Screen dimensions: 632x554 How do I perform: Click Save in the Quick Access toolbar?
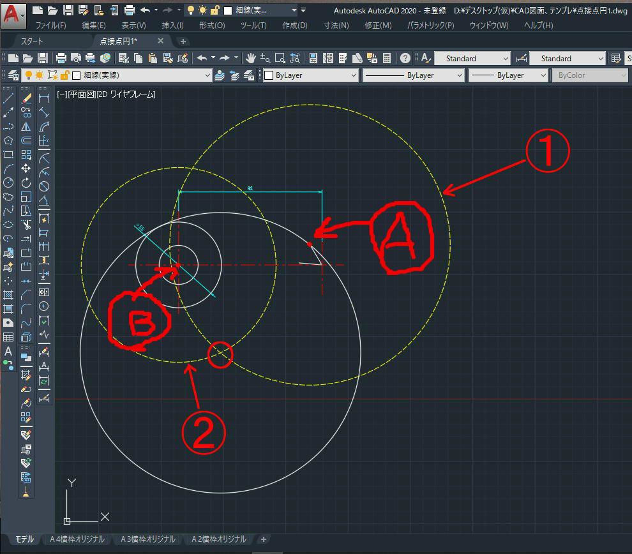[68, 10]
